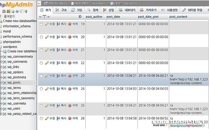Open the SQL tab
This screenshot has height=130, width=209.
pyautogui.click(x=77, y=10)
